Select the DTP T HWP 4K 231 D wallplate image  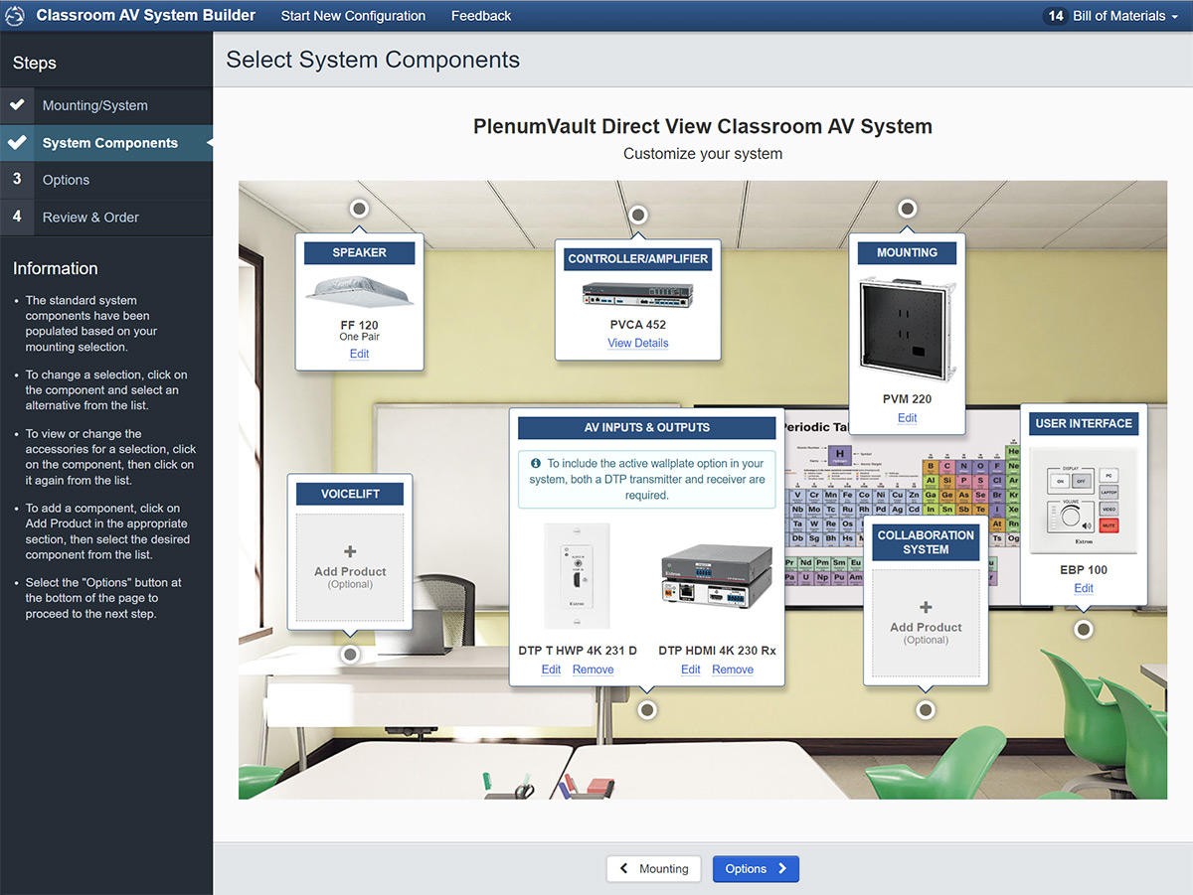578,577
